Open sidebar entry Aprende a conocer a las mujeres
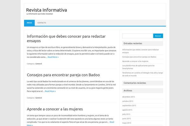Image resolution: width=190 pixels, height=126 pixels. point(135,61)
